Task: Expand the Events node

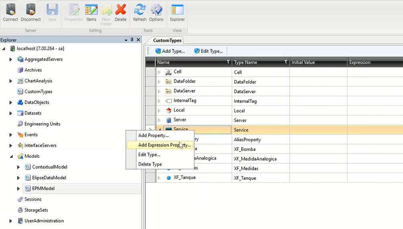Action: [x=10, y=134]
